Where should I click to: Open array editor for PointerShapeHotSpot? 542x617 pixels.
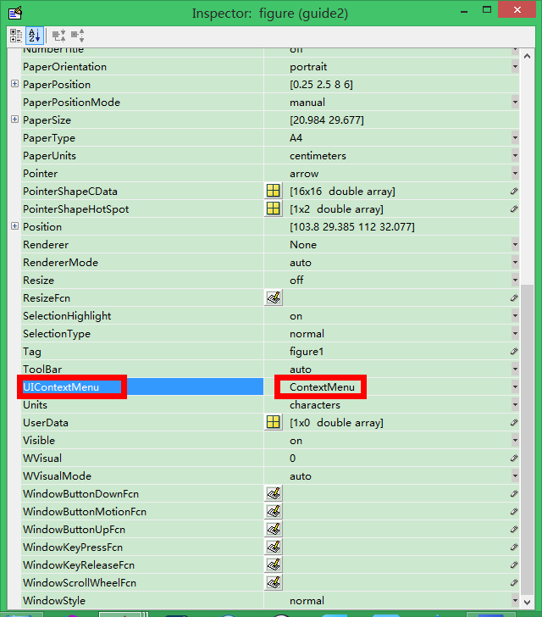tap(274, 208)
